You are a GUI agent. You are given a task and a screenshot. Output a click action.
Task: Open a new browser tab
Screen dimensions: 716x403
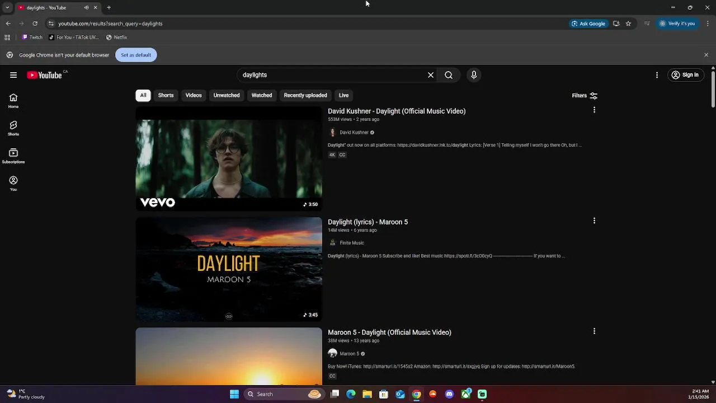click(x=109, y=7)
